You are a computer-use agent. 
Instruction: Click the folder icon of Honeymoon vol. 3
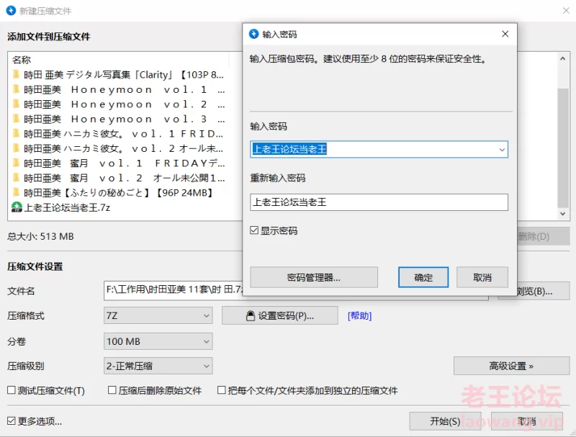tap(16, 119)
